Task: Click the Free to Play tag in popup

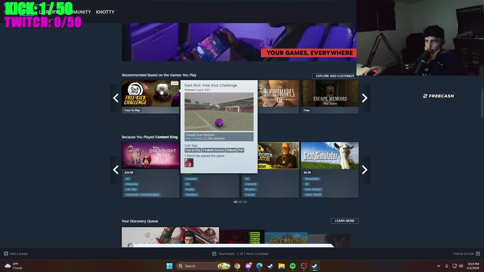Action: (x=193, y=150)
